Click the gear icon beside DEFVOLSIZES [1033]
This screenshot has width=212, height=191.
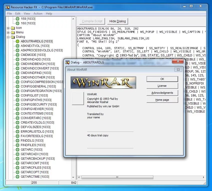click(x=18, y=127)
